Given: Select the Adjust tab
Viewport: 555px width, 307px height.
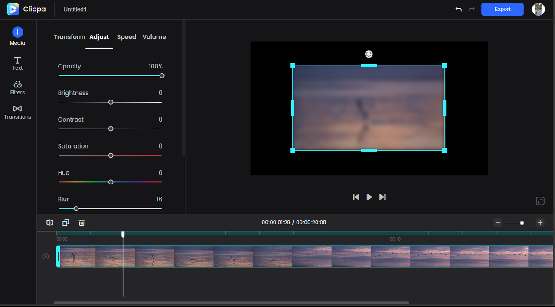Looking at the screenshot, I should (99, 37).
